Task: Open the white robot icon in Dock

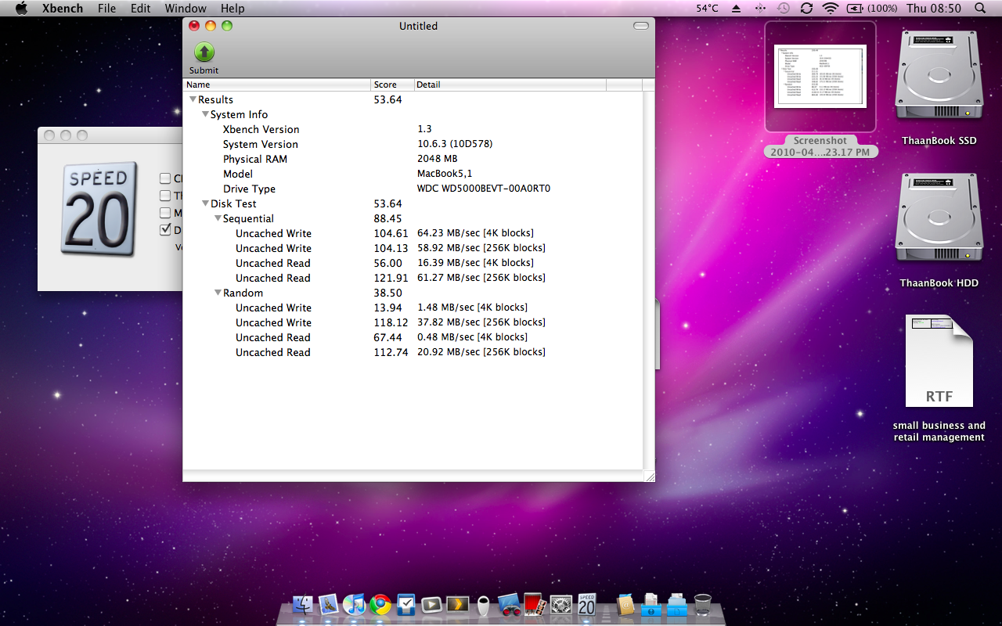Action: (483, 605)
